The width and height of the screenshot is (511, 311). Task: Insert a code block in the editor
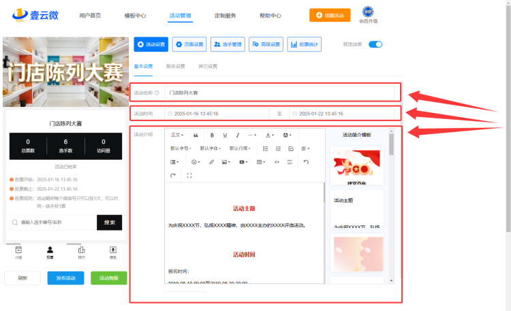[277, 162]
